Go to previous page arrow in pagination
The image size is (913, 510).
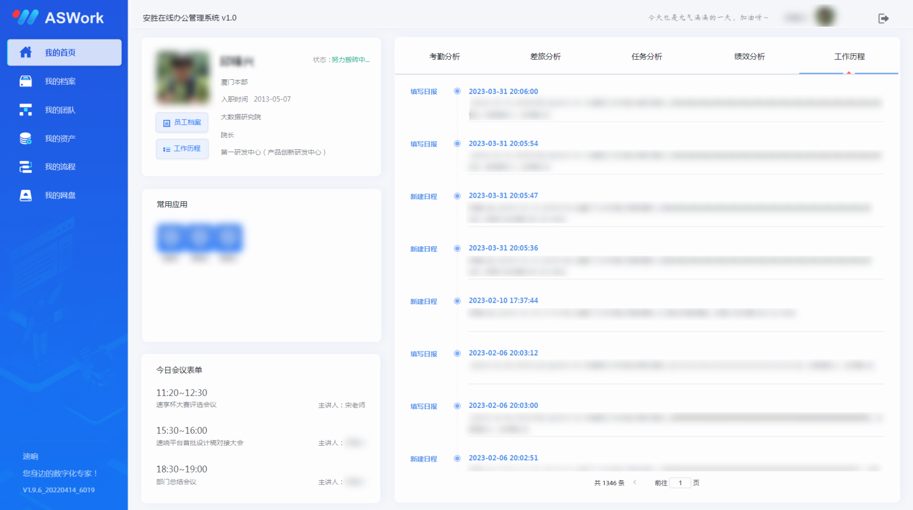point(635,483)
